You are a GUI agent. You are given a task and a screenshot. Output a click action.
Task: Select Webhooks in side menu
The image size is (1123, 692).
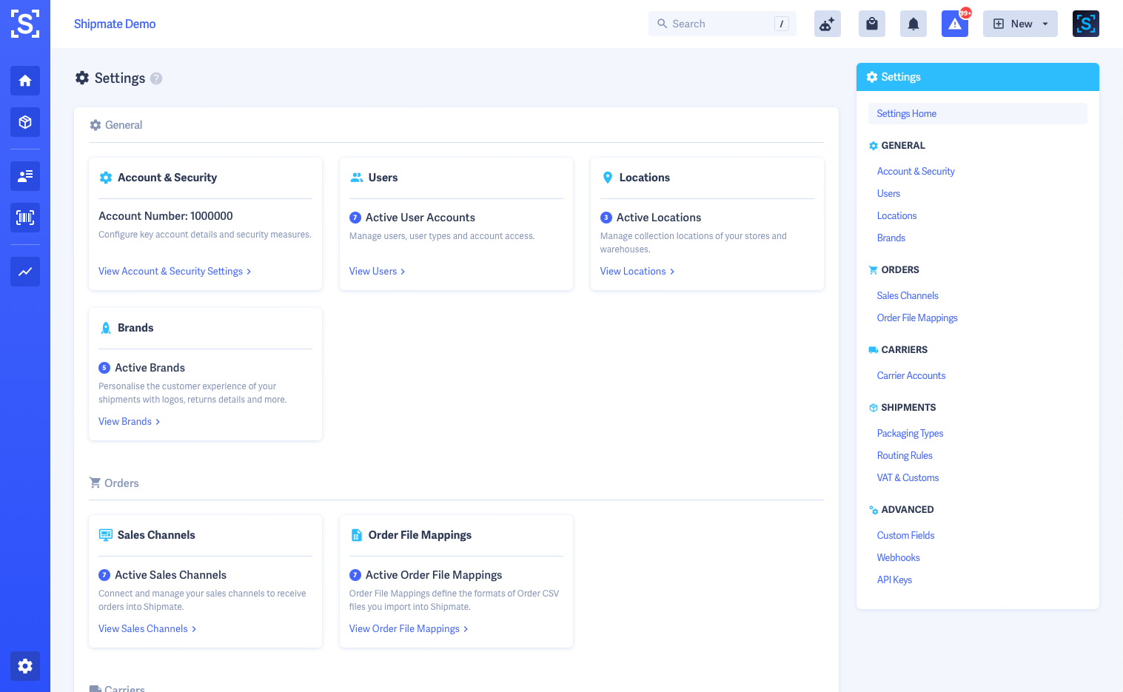coord(898,557)
